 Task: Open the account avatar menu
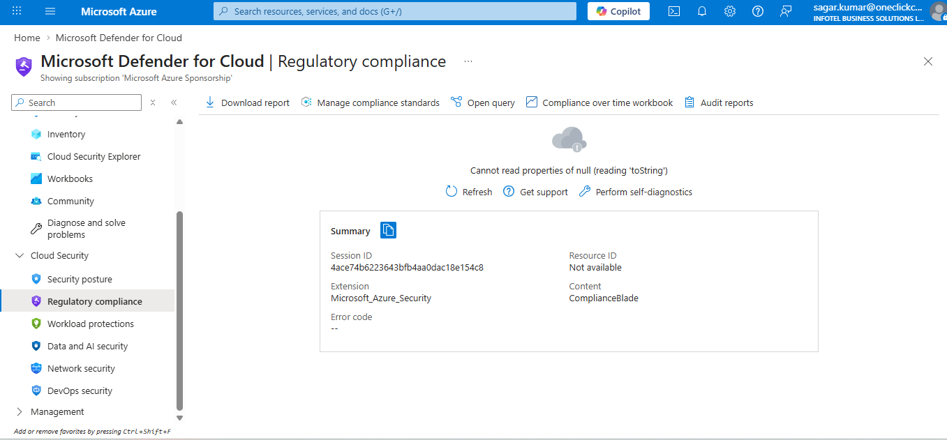pos(939,11)
